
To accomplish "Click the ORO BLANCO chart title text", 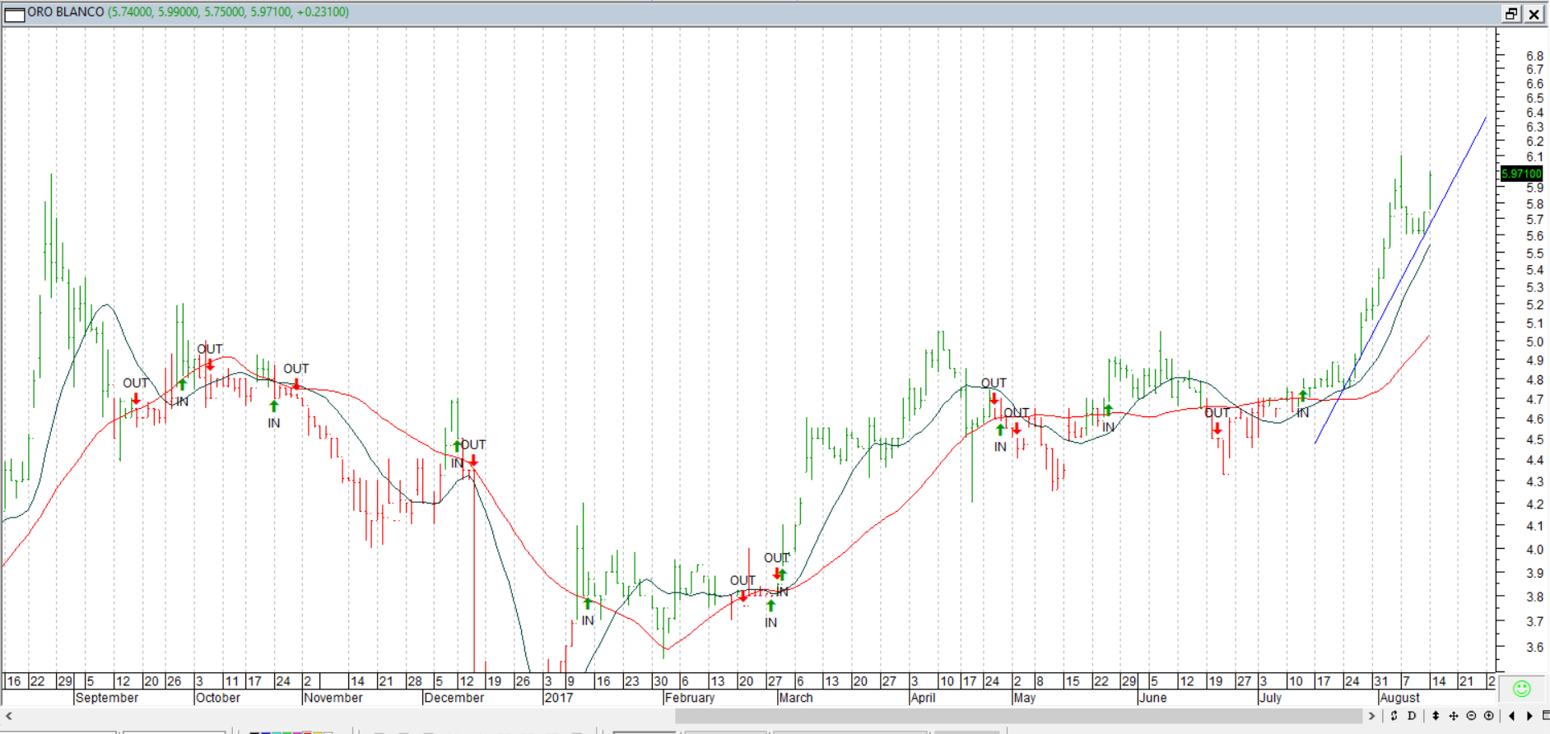I will click(66, 12).
